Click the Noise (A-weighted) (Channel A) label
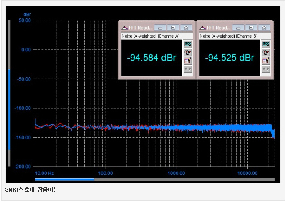Viewport: 285px width, 202px height. (x=151, y=36)
